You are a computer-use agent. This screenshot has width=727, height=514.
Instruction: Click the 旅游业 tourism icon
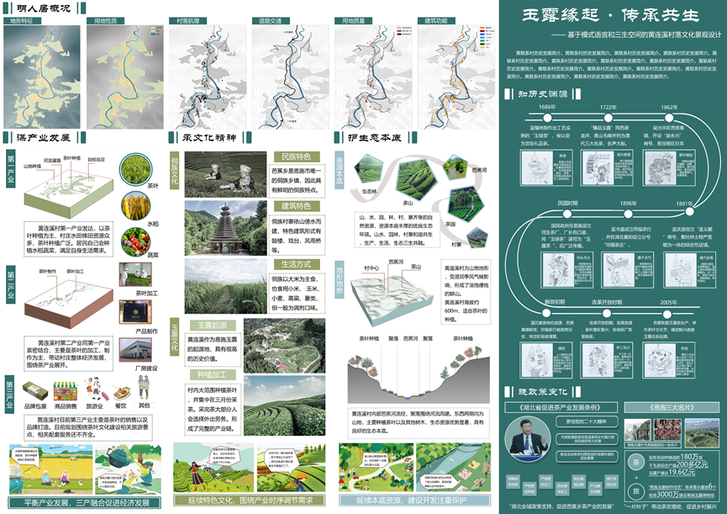pyautogui.click(x=92, y=391)
